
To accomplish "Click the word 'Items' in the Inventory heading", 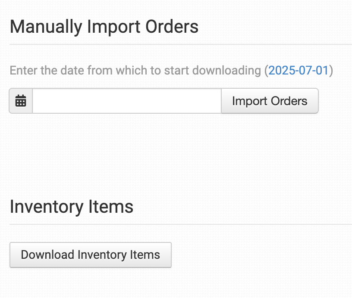I will 111,207.
